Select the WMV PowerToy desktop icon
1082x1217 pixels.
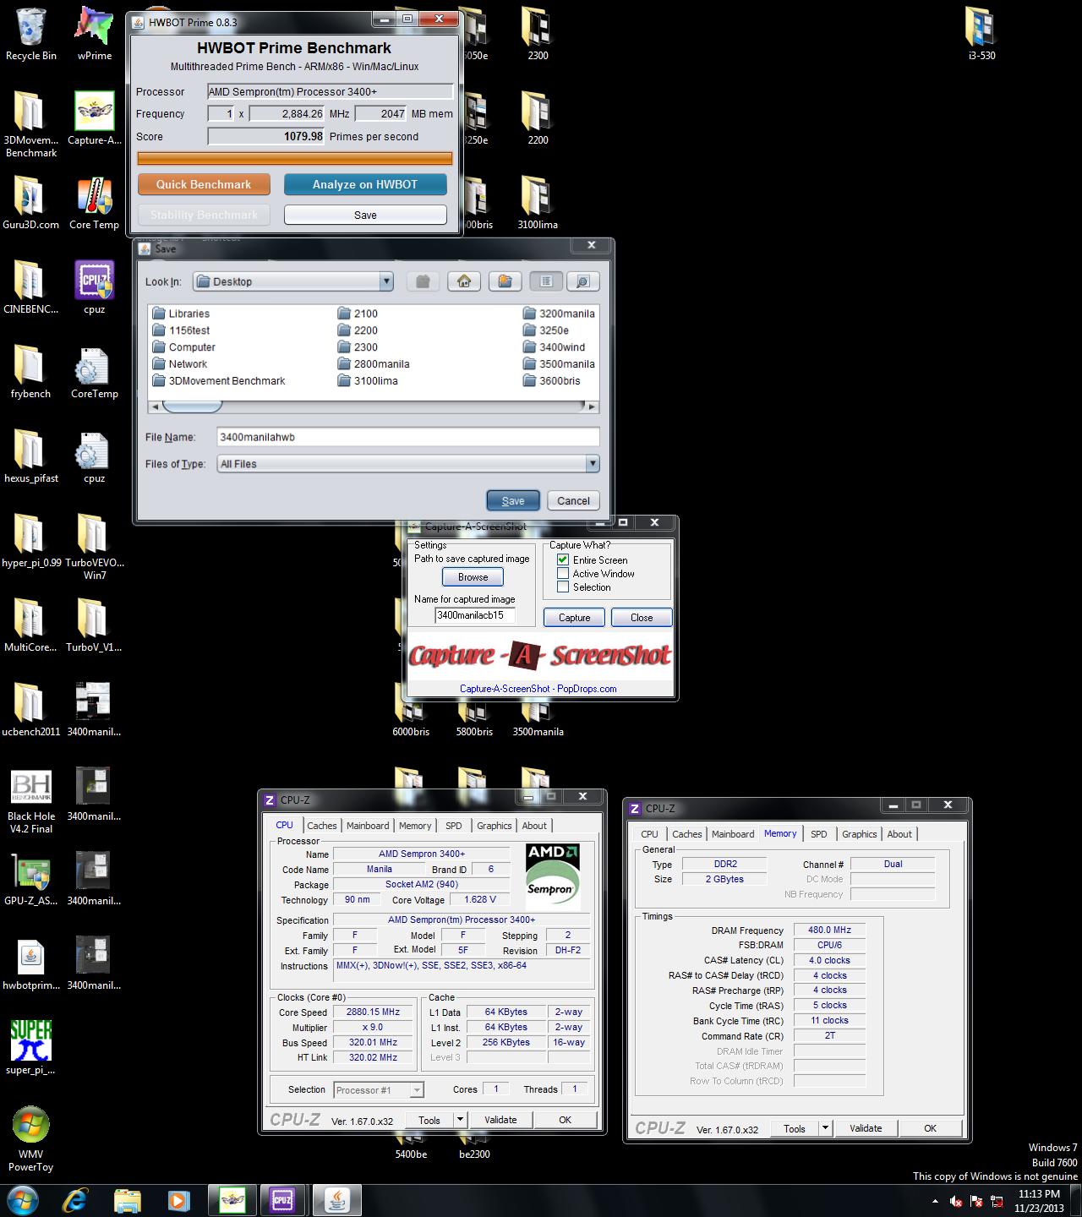pos(31,1139)
